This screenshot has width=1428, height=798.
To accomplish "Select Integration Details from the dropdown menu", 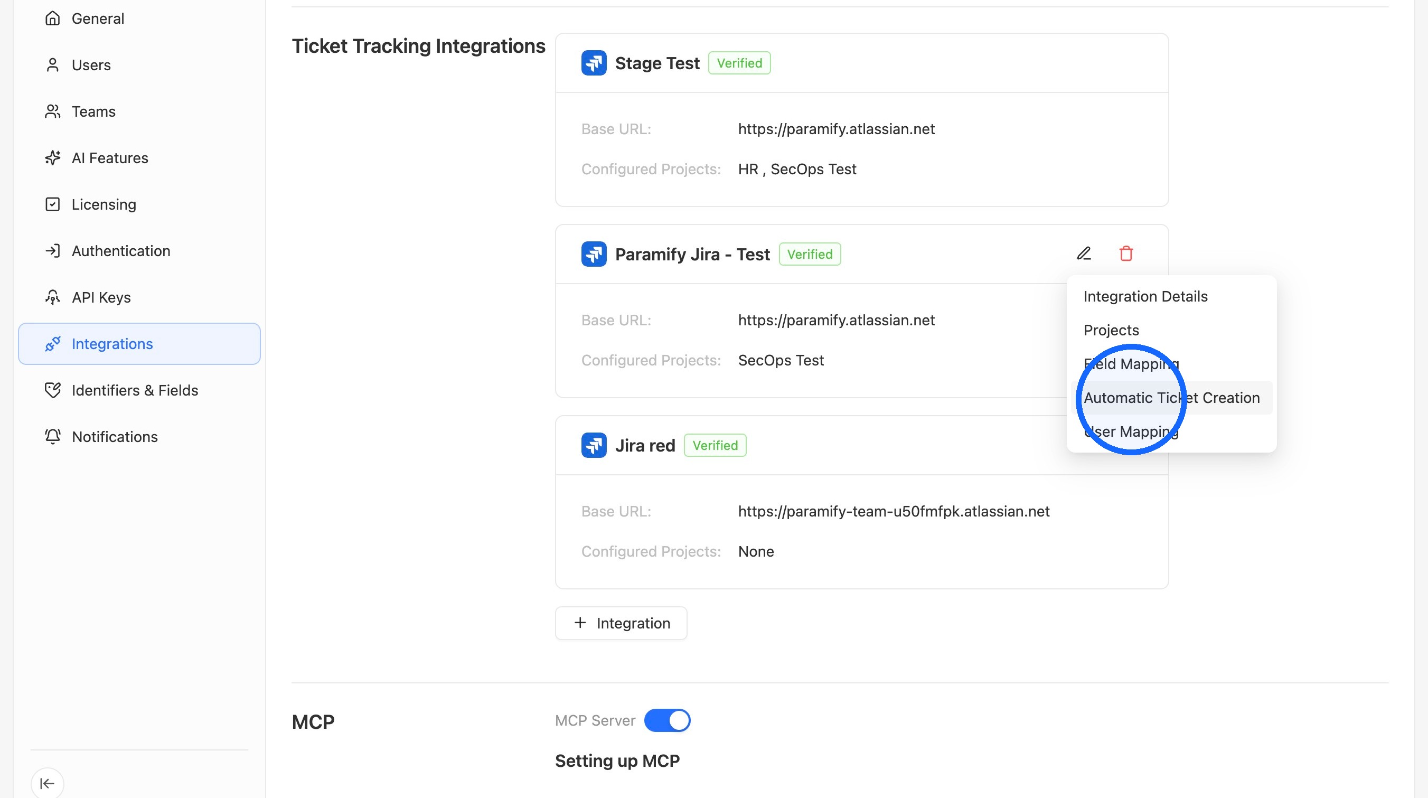I will point(1171,296).
